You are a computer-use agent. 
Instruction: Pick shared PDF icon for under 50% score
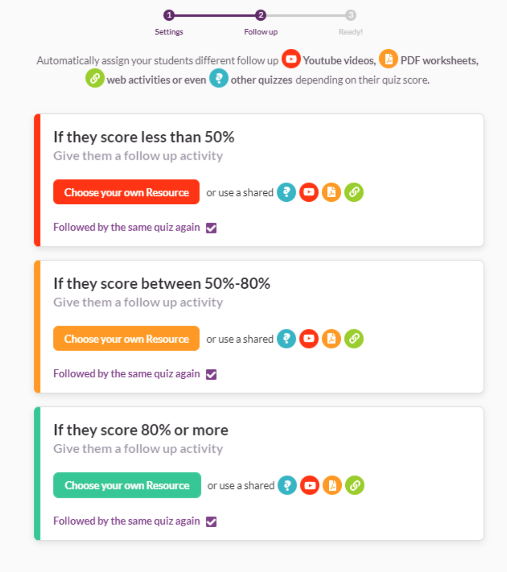pos(331,192)
